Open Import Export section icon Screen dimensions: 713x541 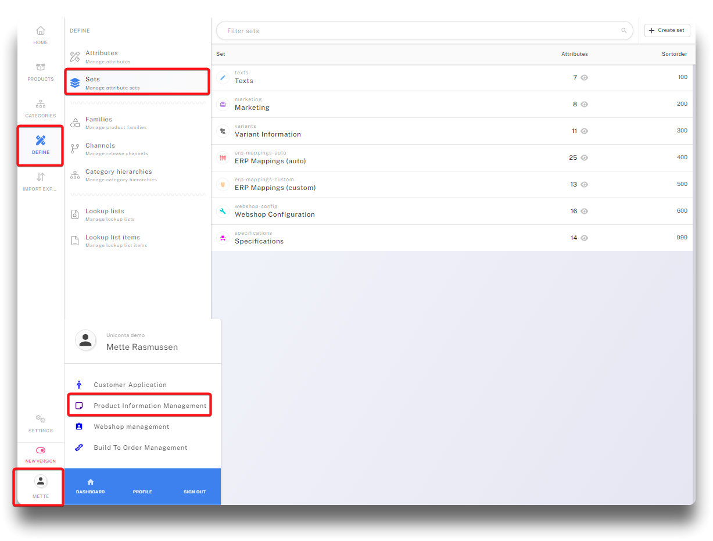point(40,177)
